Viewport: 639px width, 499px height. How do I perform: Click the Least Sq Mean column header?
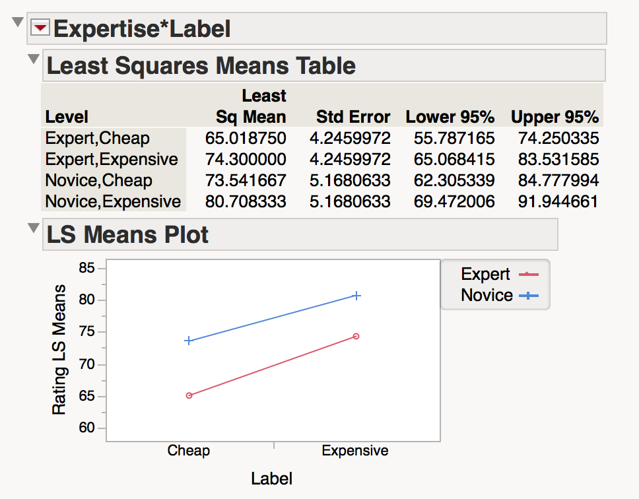[252, 107]
